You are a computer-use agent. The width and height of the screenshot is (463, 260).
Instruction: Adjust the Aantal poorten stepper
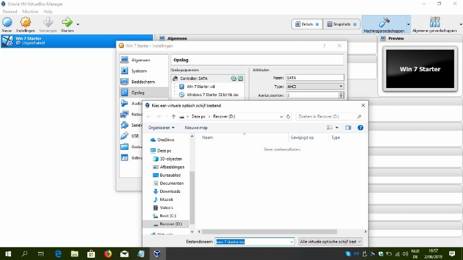coord(341,95)
